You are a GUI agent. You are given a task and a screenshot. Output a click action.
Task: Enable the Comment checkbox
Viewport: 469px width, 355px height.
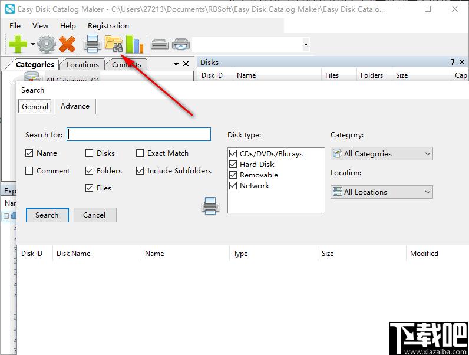[29, 171]
